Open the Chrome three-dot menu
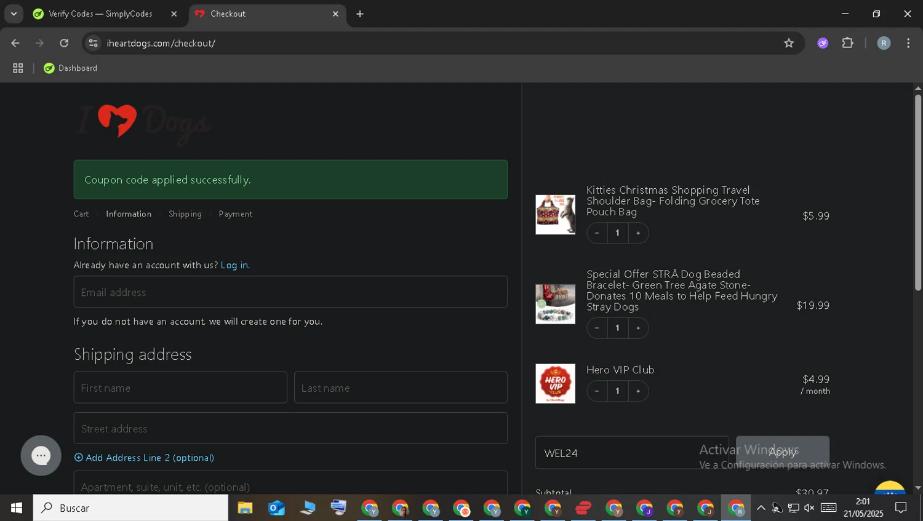 pos(908,43)
